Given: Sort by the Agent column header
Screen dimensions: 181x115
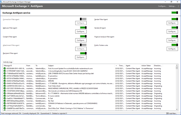Looking at the screenshot, I should coord(133,66).
